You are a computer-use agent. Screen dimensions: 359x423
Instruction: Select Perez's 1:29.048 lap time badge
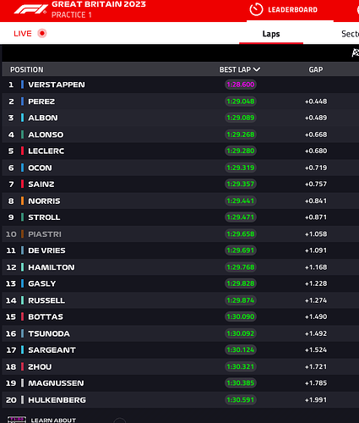[x=241, y=102]
